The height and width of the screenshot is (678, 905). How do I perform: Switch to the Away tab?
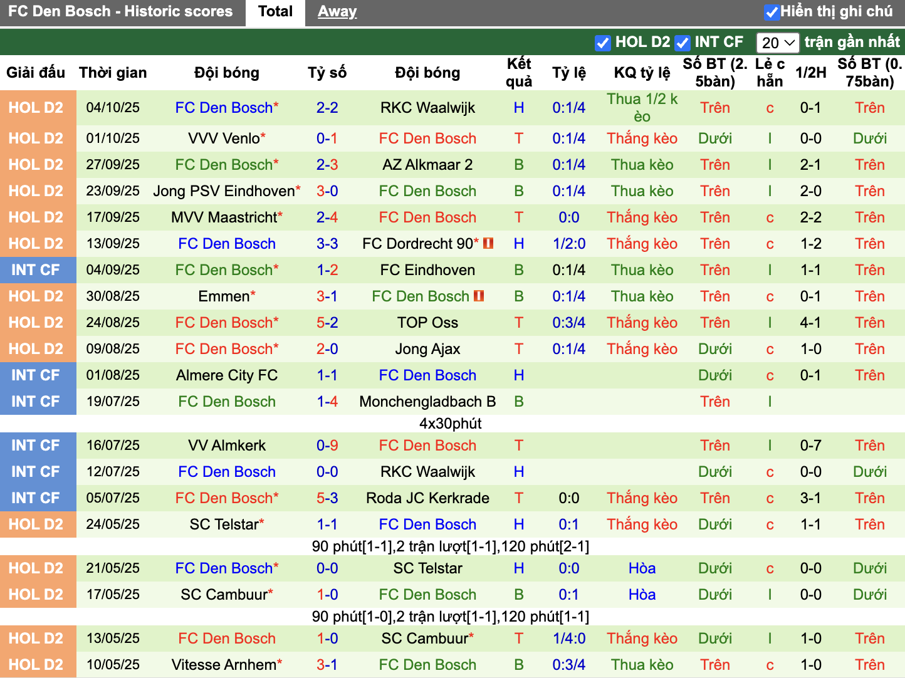pyautogui.click(x=337, y=12)
